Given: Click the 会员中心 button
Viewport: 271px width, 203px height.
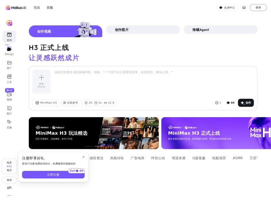Looking at the screenshot, I should 227,7.
